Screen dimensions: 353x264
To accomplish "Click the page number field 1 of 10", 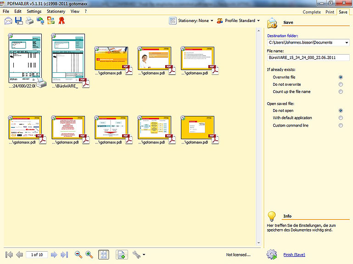I will click(x=37, y=254).
